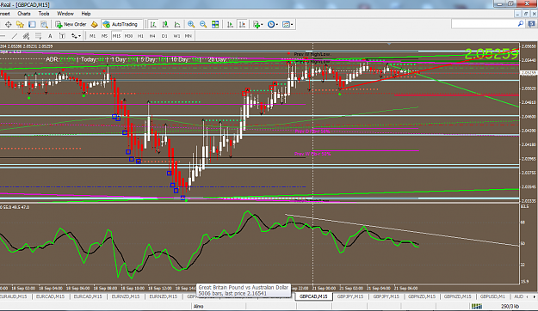Launch MetaEditor yellow book icon

pyautogui.click(x=94, y=24)
